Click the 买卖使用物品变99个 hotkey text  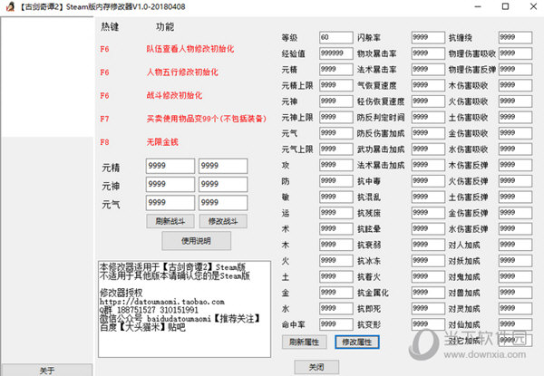point(207,119)
